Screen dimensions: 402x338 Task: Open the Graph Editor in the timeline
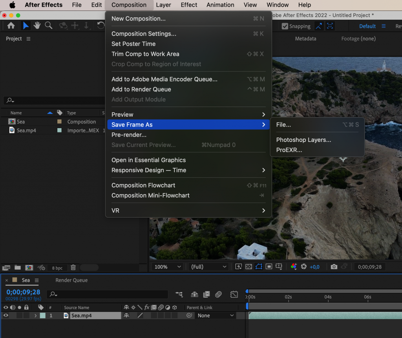click(x=234, y=294)
